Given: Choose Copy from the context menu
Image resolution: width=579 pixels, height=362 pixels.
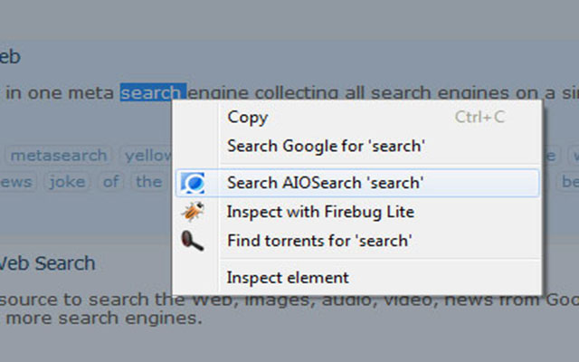Looking at the screenshot, I should point(248,117).
